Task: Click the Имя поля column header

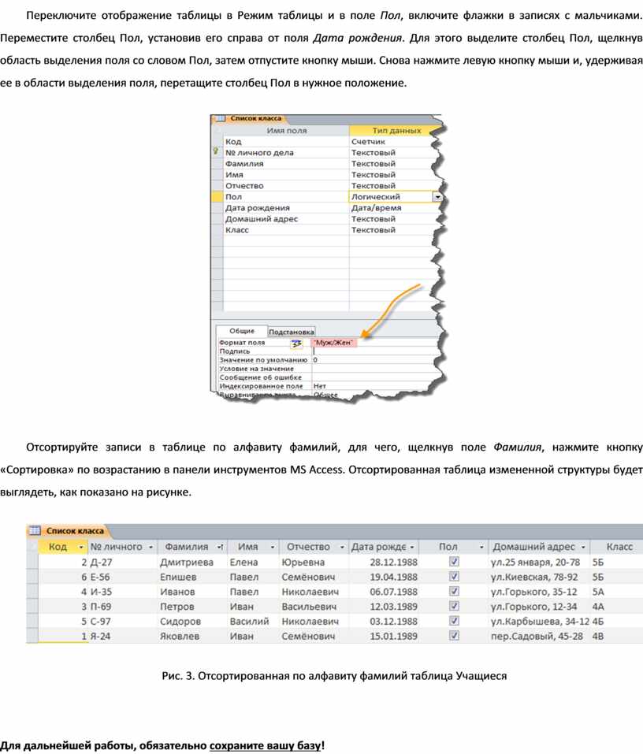Action: pyautogui.click(x=287, y=130)
